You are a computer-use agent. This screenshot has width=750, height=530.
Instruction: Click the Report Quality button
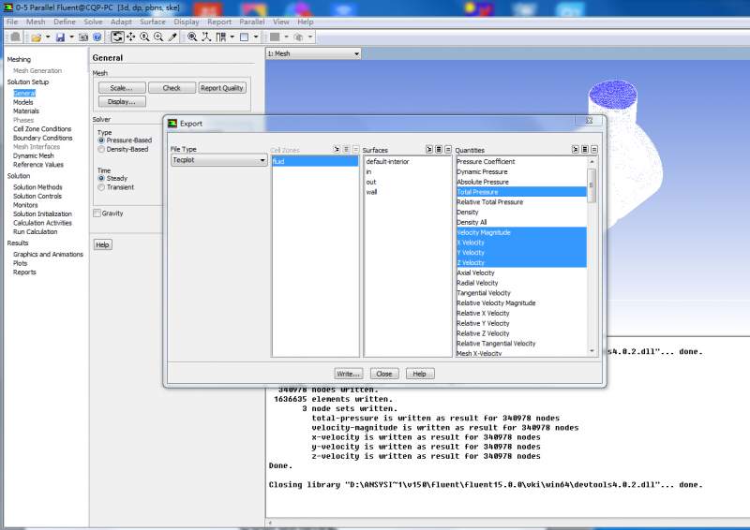pos(222,88)
